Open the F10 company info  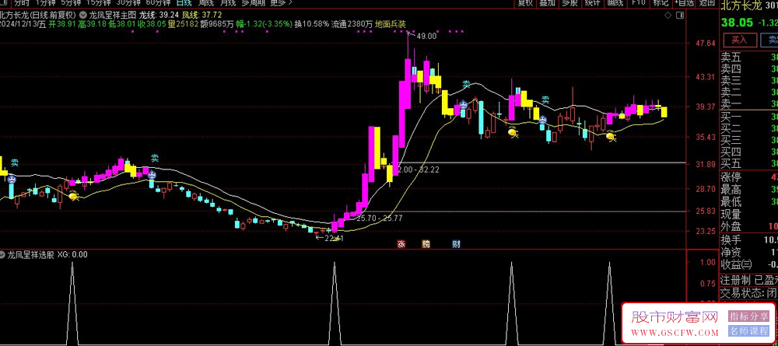(639, 2)
